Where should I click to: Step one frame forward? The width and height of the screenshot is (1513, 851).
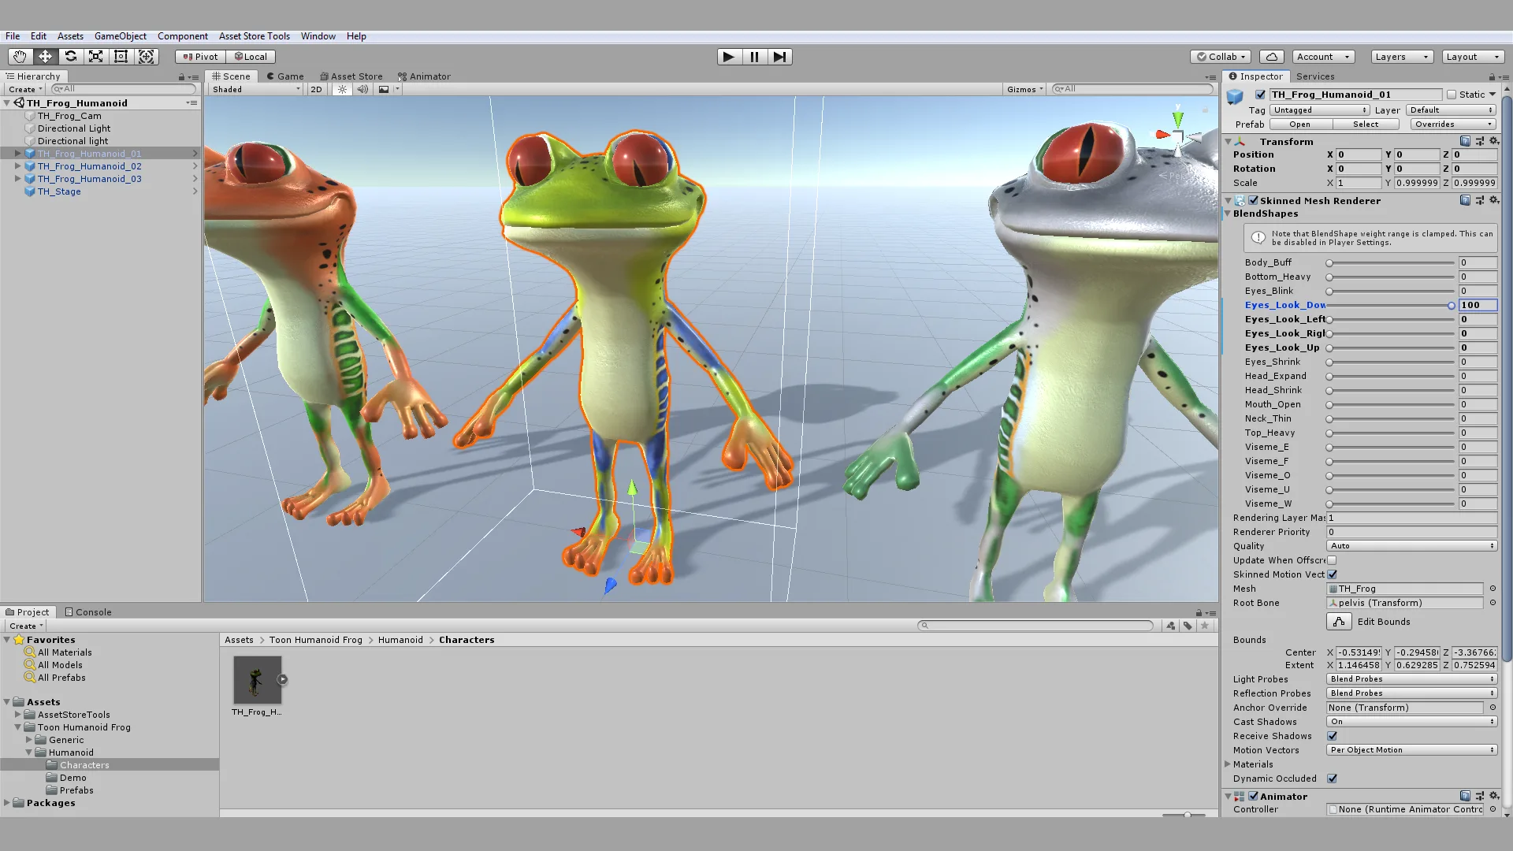coord(779,57)
